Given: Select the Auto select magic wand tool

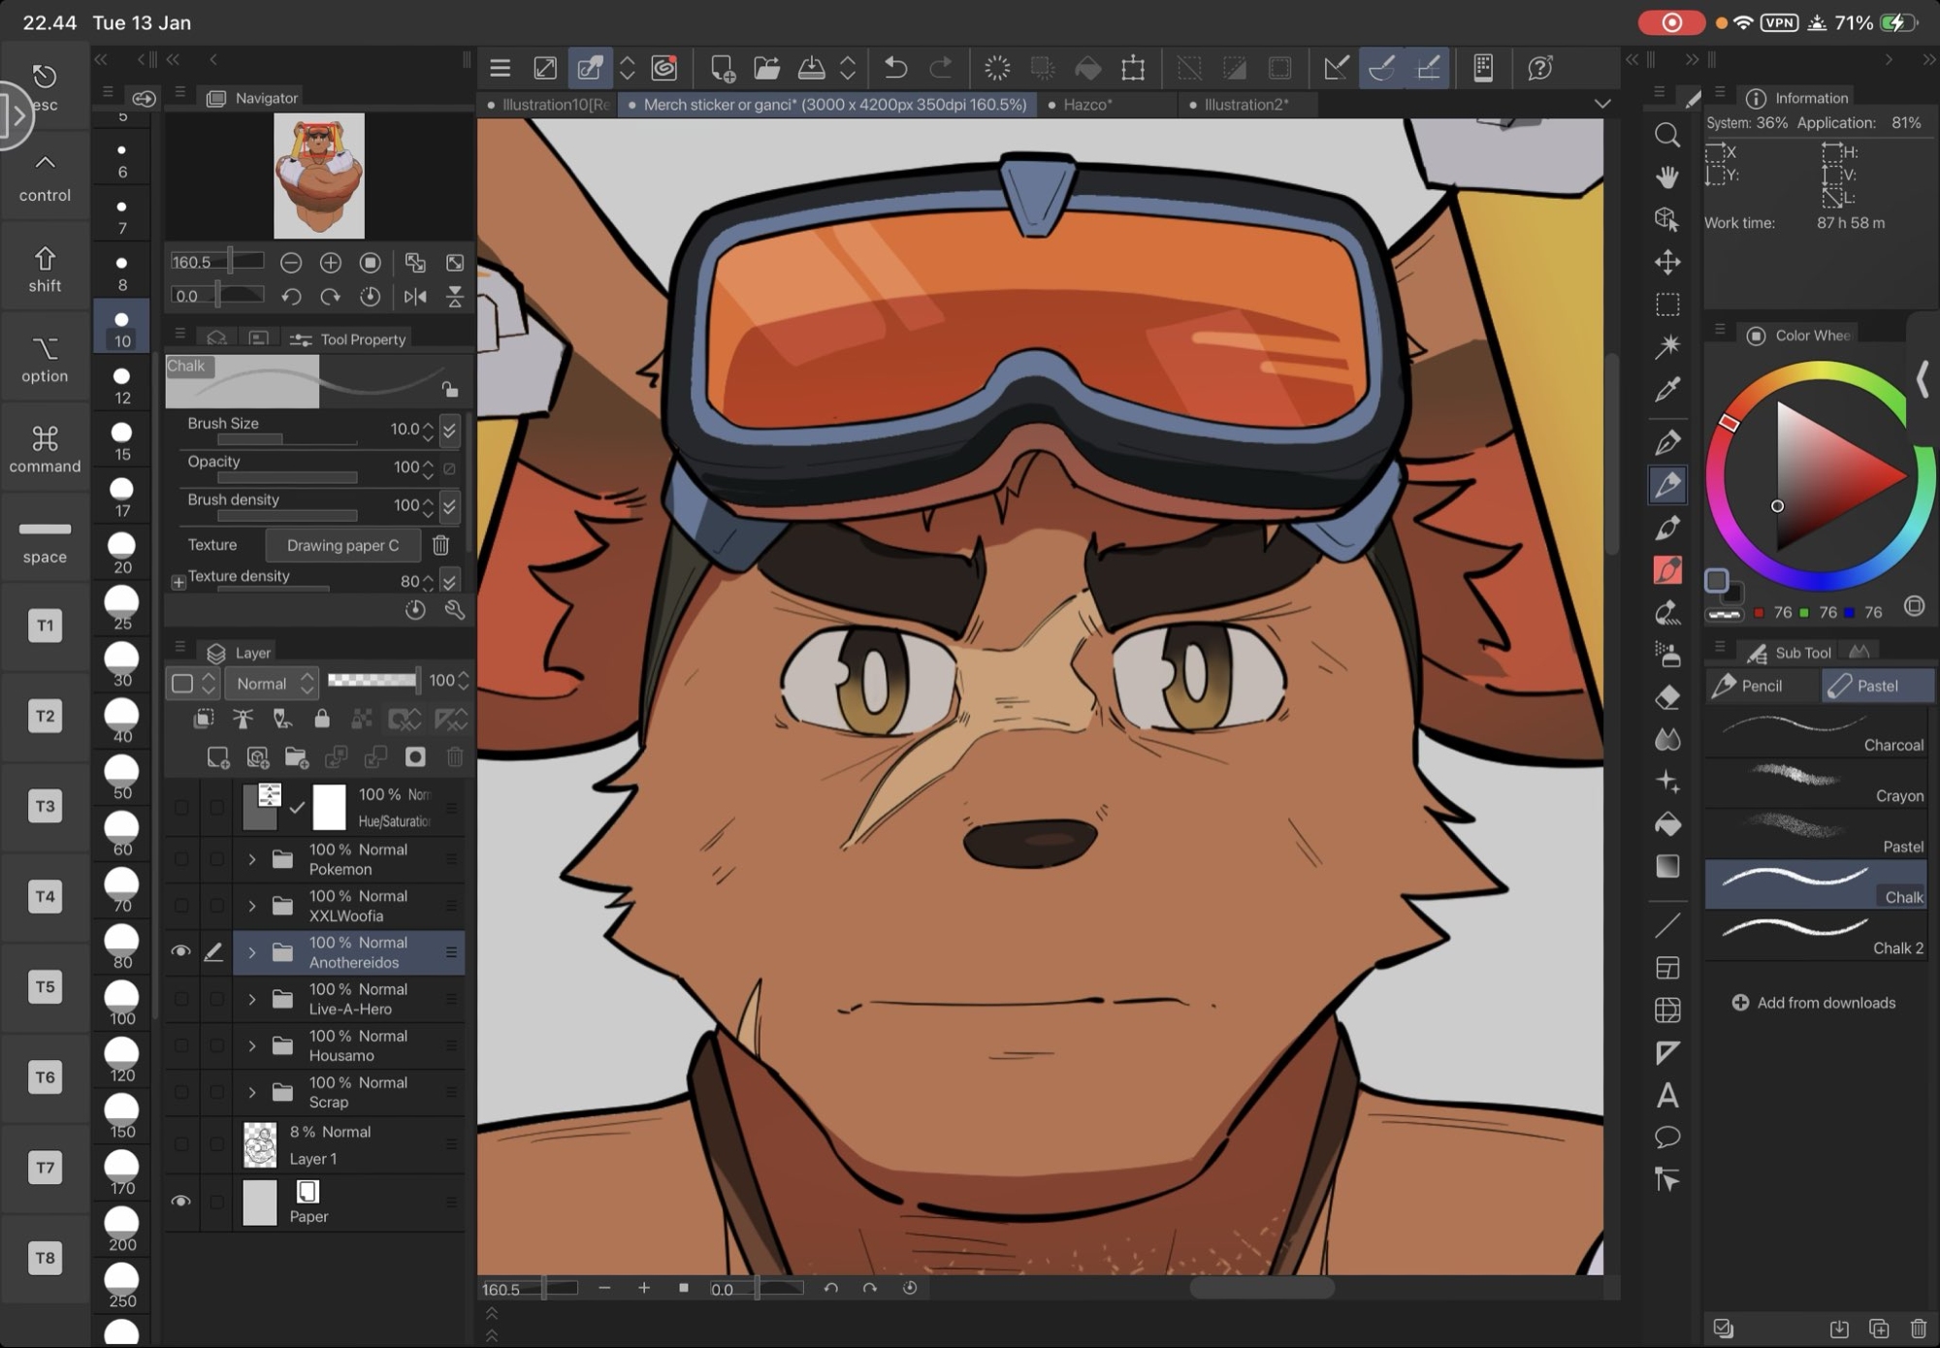Looking at the screenshot, I should tap(1667, 346).
